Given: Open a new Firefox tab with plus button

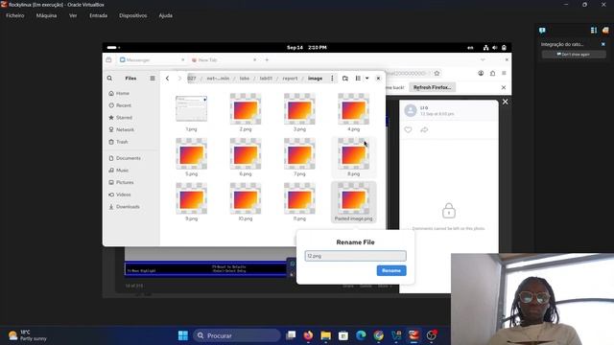Looking at the screenshot, I should (267, 59).
